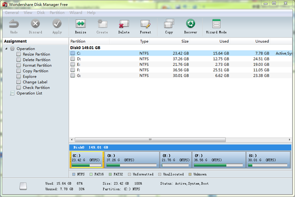
Task: Click the disk drive icon in status bar
Action: point(23,186)
